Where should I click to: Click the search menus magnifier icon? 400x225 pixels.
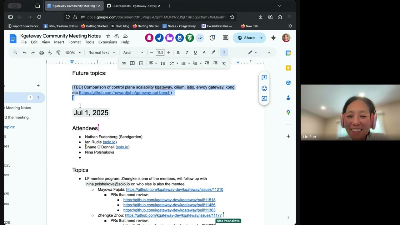[15, 52]
